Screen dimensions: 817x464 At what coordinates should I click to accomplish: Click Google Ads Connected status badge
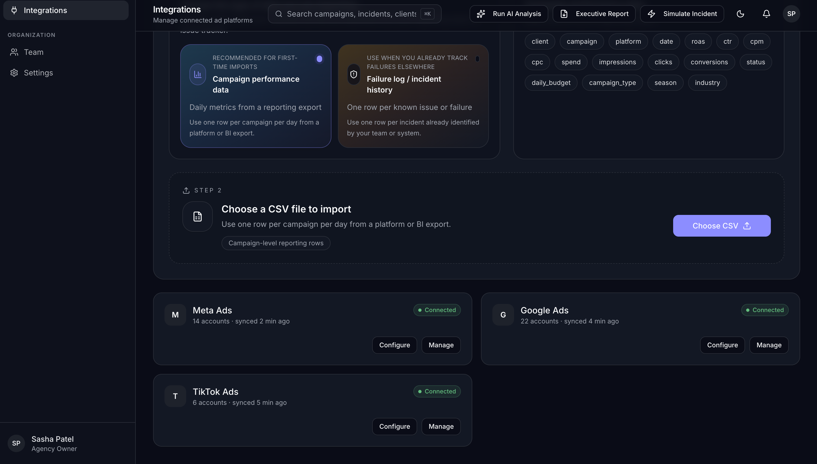pos(765,310)
